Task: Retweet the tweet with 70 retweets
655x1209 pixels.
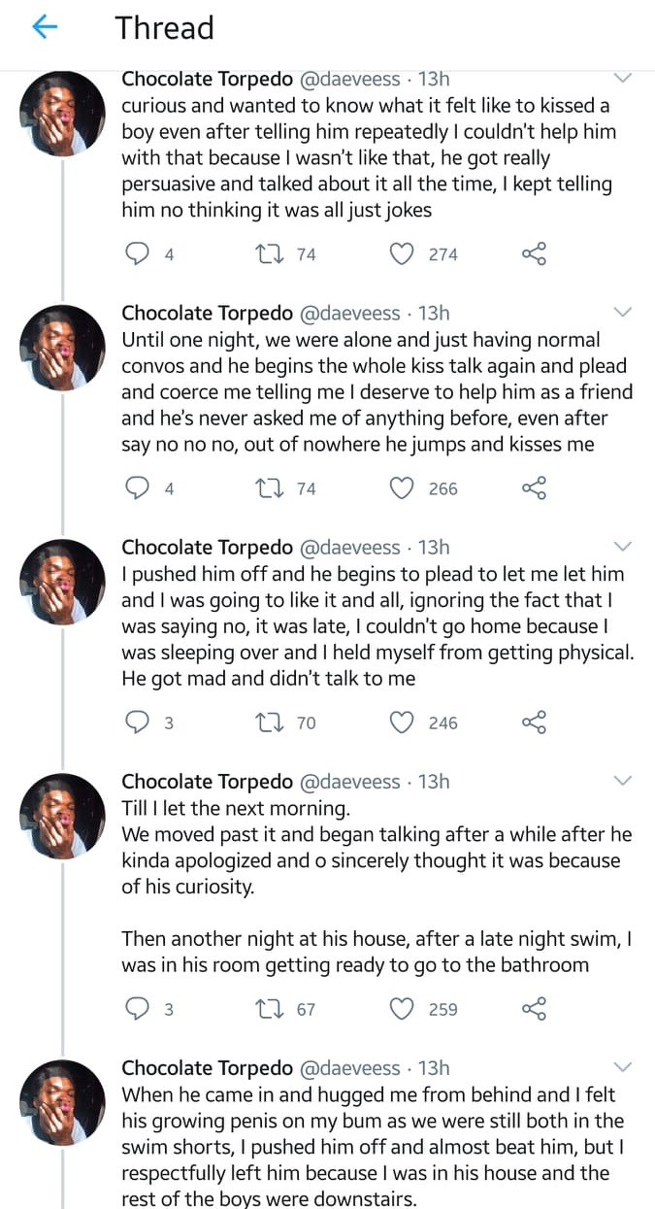Action: 265,722
